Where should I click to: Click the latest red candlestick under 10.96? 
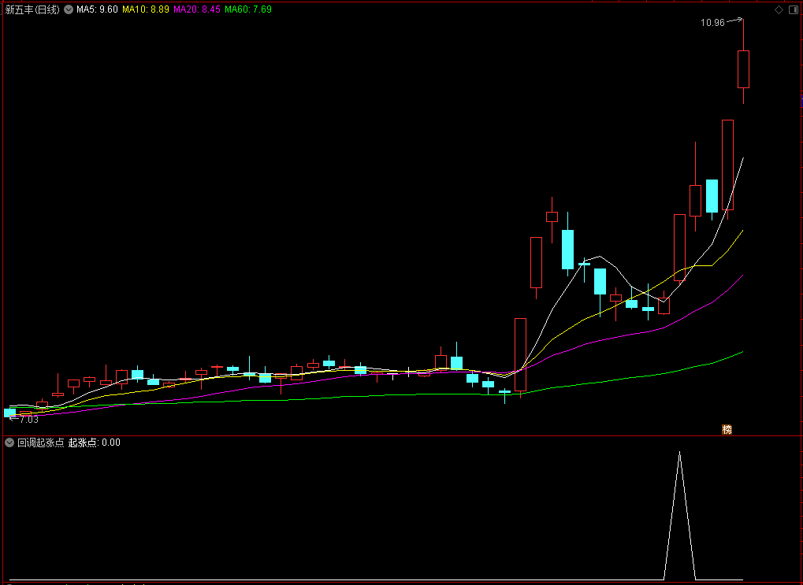tap(743, 69)
